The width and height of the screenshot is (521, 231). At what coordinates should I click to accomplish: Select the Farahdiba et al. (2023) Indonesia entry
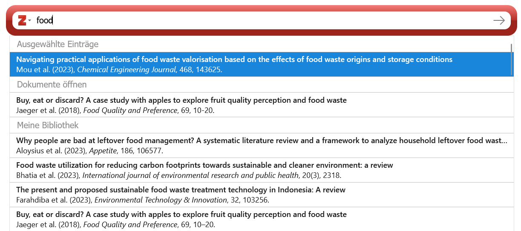point(262,194)
